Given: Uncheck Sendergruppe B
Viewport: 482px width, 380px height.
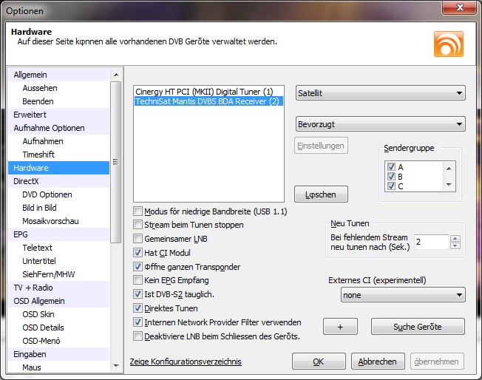Looking at the screenshot, I should (391, 177).
